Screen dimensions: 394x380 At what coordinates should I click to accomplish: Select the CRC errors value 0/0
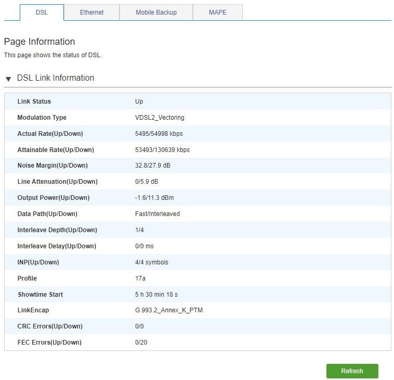(139, 326)
